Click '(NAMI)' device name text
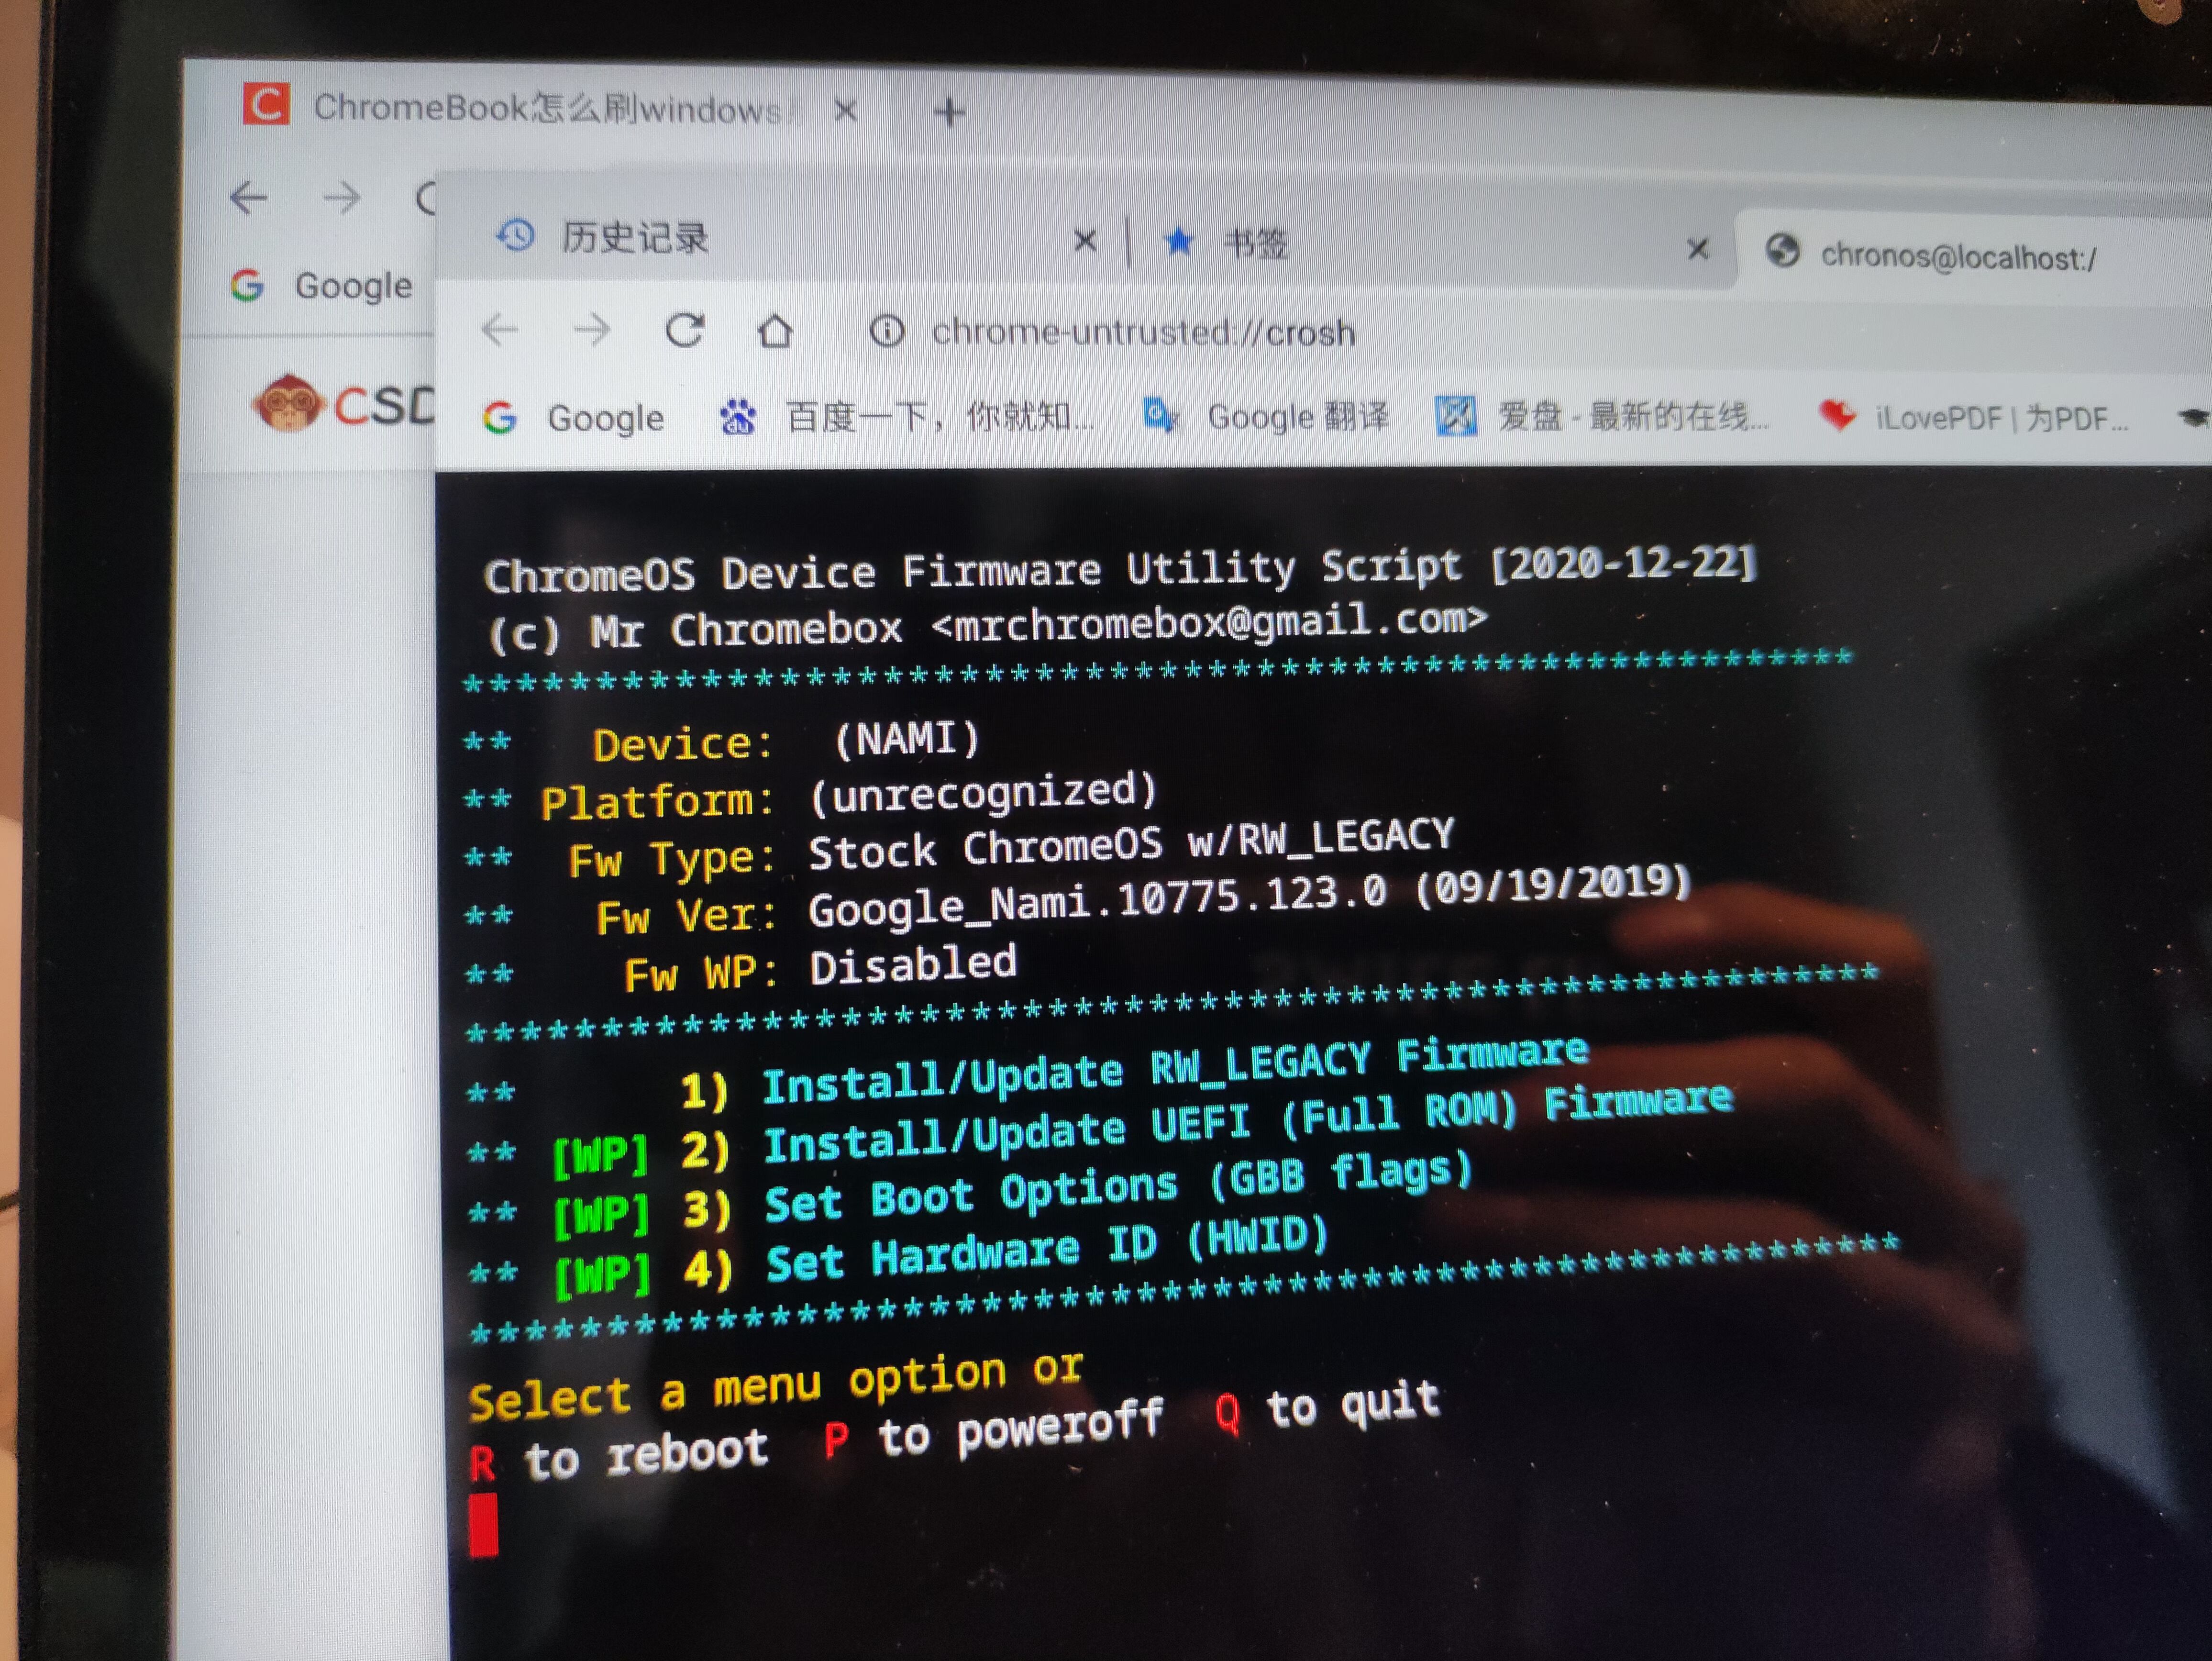Screen dimensions: 2212x1661 click(906, 739)
